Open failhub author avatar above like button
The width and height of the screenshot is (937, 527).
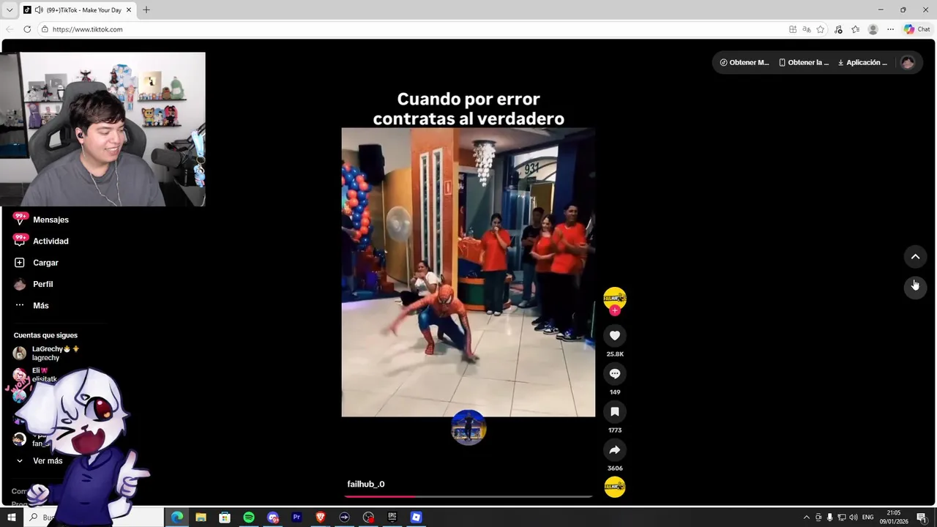pos(615,298)
